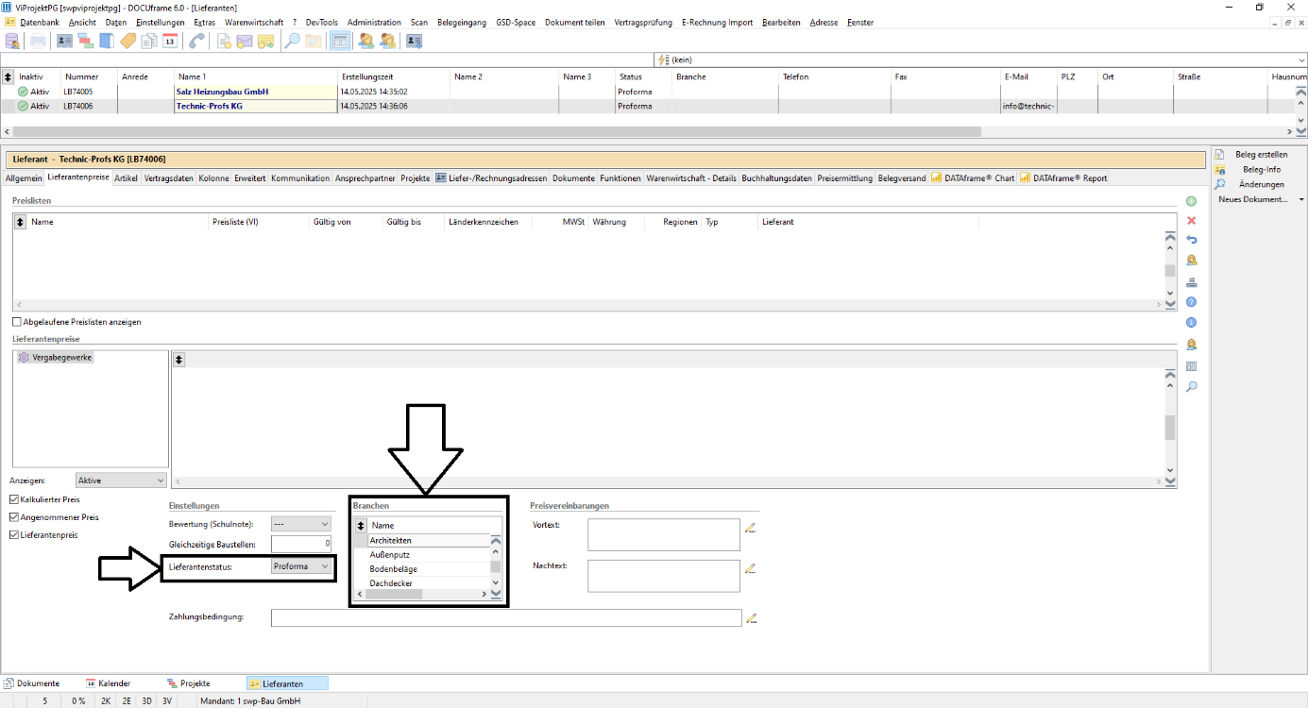This screenshot has height=708, width=1308.
Task: Open the DATAframe Chart tab
Action: 973,177
